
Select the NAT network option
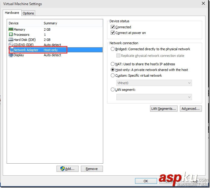click(x=113, y=64)
